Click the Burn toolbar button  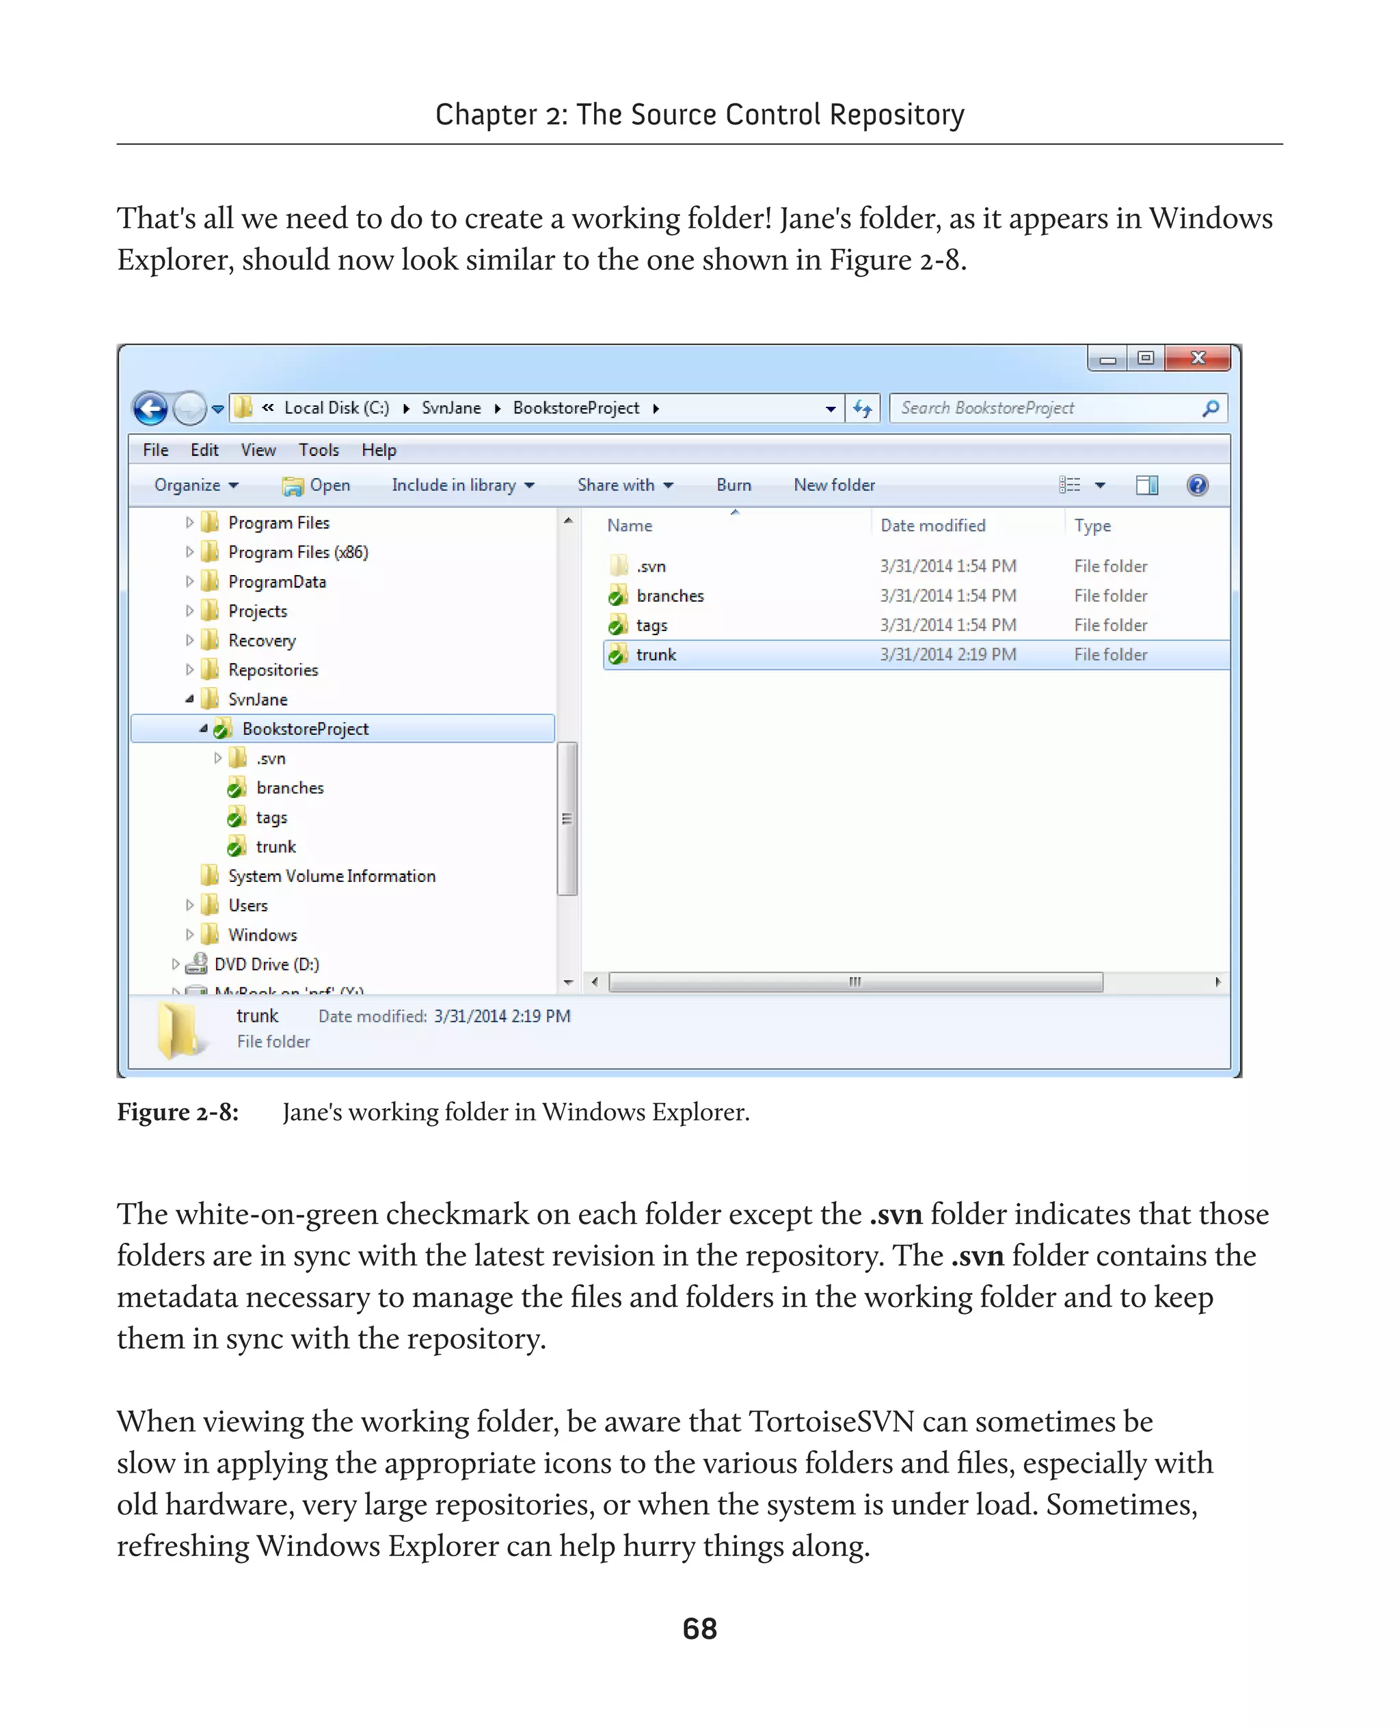click(733, 485)
